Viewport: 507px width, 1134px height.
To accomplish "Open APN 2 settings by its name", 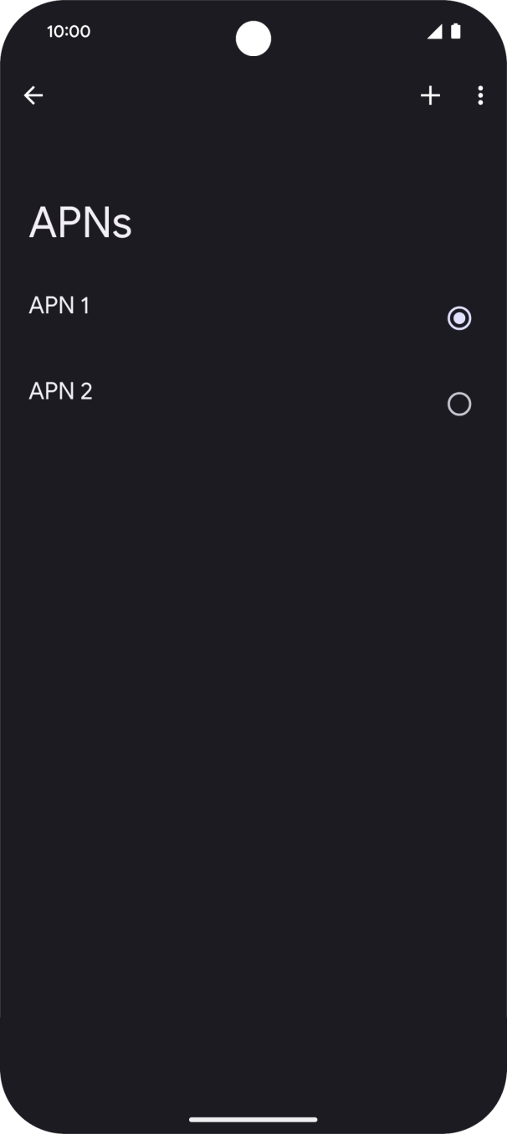I will (x=61, y=391).
